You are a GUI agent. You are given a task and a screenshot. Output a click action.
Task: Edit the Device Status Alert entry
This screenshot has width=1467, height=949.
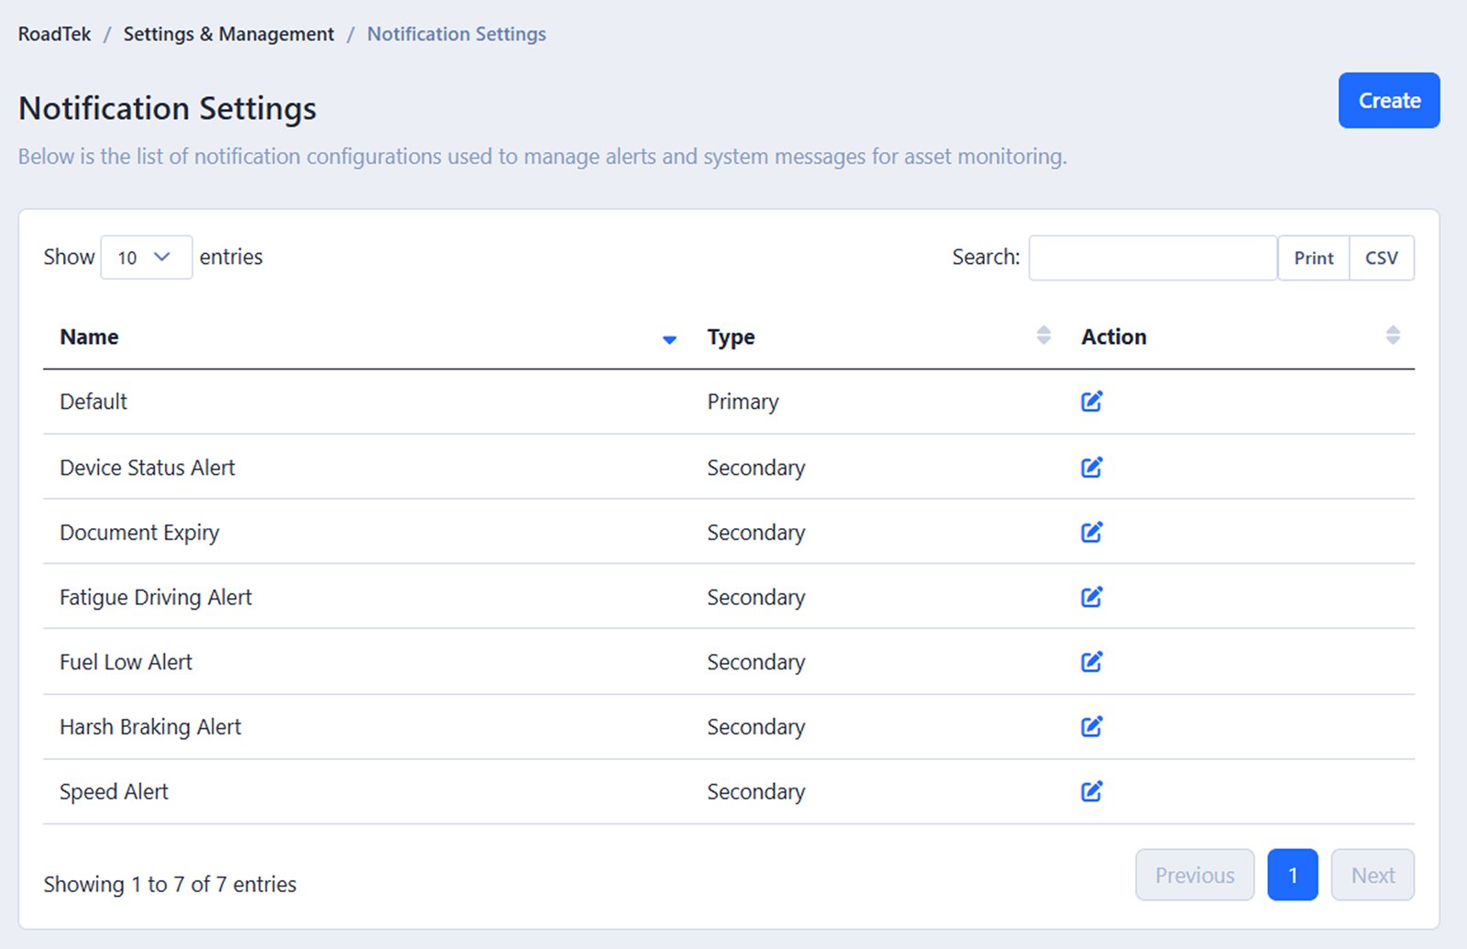coord(1091,467)
